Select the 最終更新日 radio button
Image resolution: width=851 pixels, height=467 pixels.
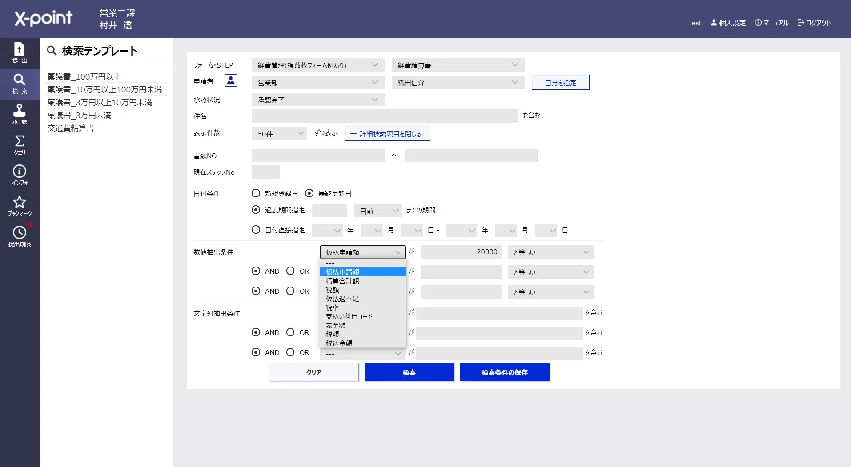pos(309,193)
